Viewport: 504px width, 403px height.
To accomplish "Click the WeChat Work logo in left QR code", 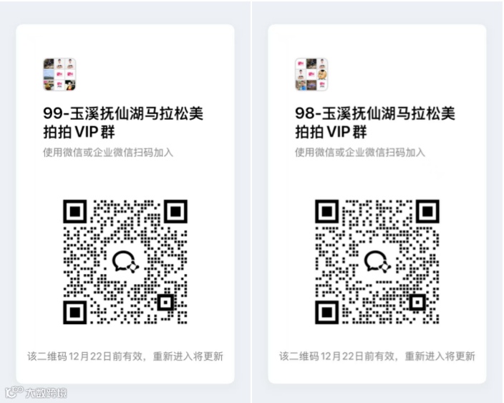I will point(125,261).
